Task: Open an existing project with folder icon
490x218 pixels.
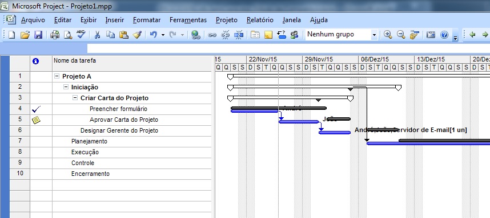Action: pyautogui.click(x=25, y=35)
